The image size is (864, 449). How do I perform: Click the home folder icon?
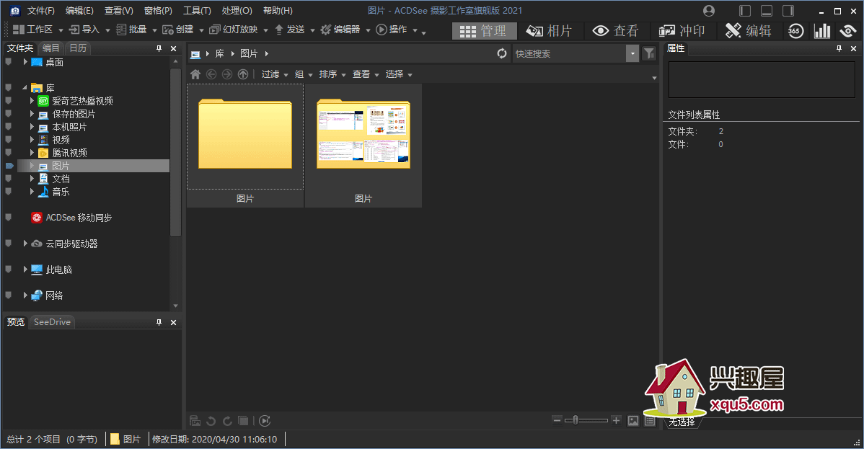(195, 74)
